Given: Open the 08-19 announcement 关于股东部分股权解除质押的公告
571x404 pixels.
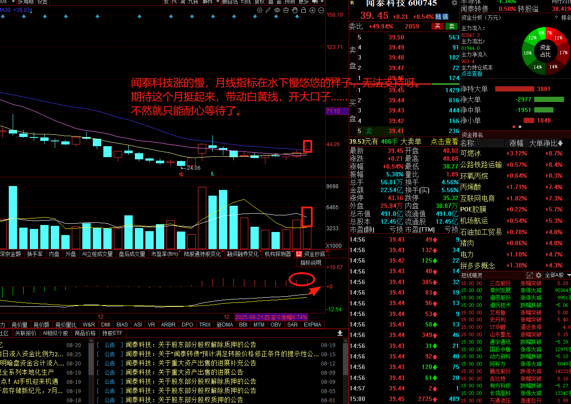Looking at the screenshot, I should pyautogui.click(x=191, y=345).
